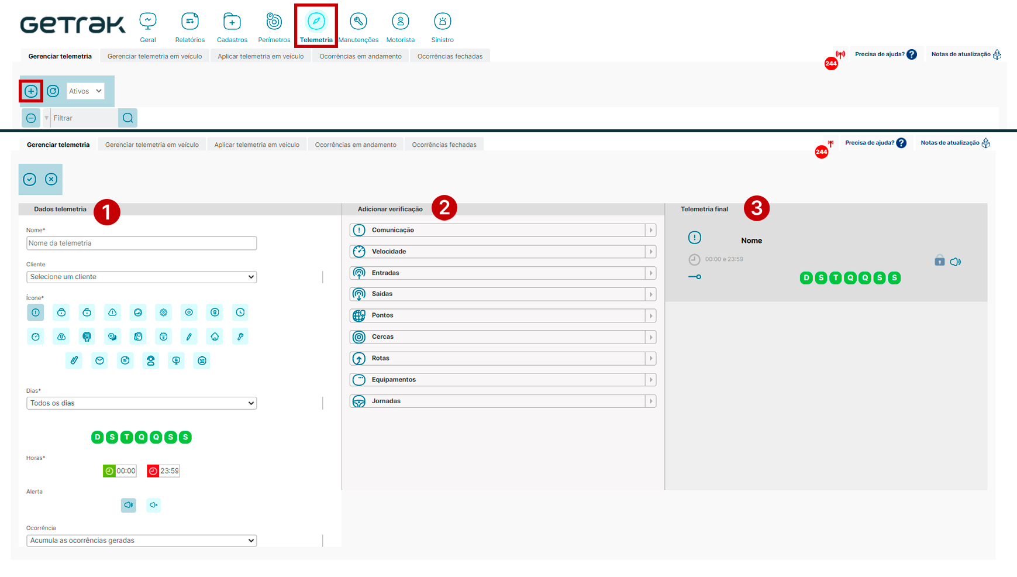Image resolution: width=1017 pixels, height=577 pixels.
Task: Open the Todos os dias dropdown
Action: tap(142, 403)
